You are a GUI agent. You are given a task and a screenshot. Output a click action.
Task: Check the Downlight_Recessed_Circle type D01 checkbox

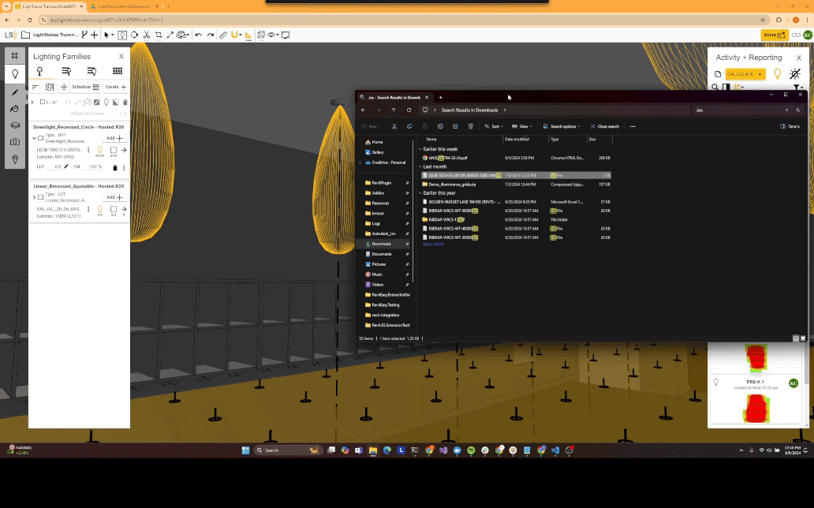40,138
